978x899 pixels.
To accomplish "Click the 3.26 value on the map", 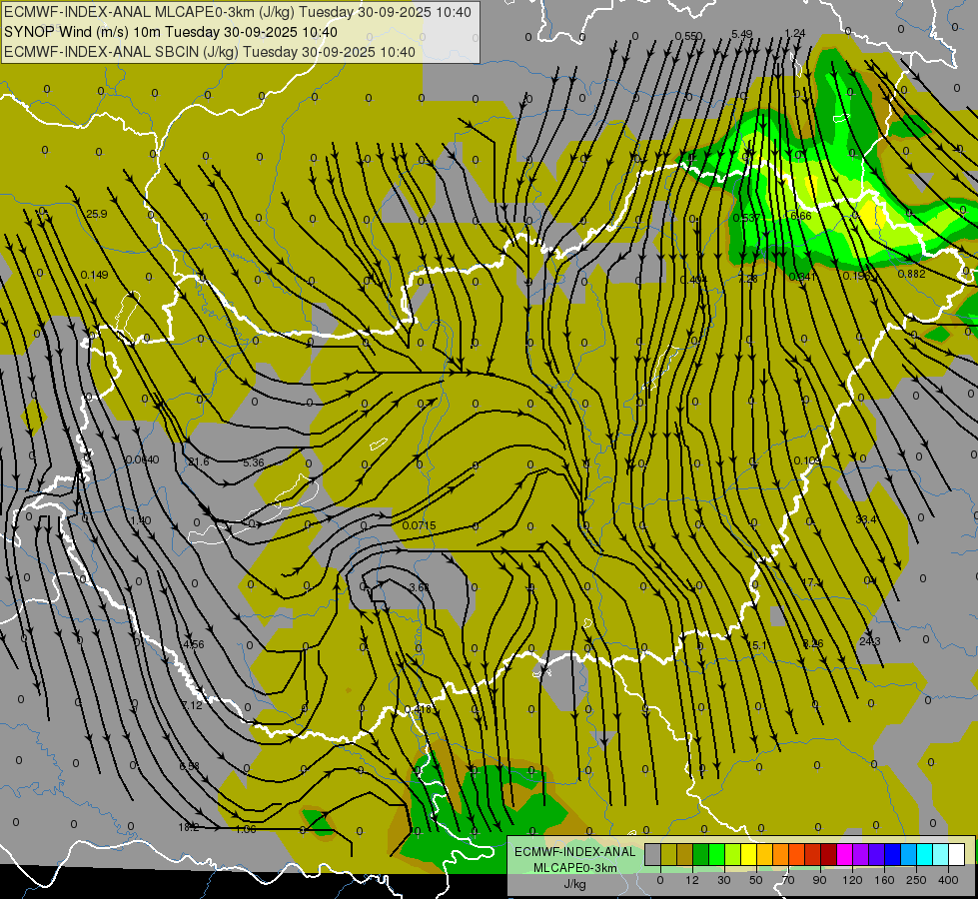I will (813, 643).
